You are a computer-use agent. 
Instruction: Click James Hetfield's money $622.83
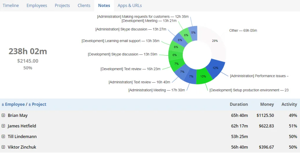(x=266, y=126)
